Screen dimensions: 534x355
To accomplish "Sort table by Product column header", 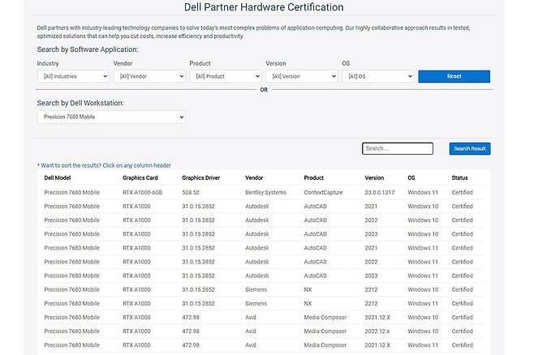I will [314, 177].
